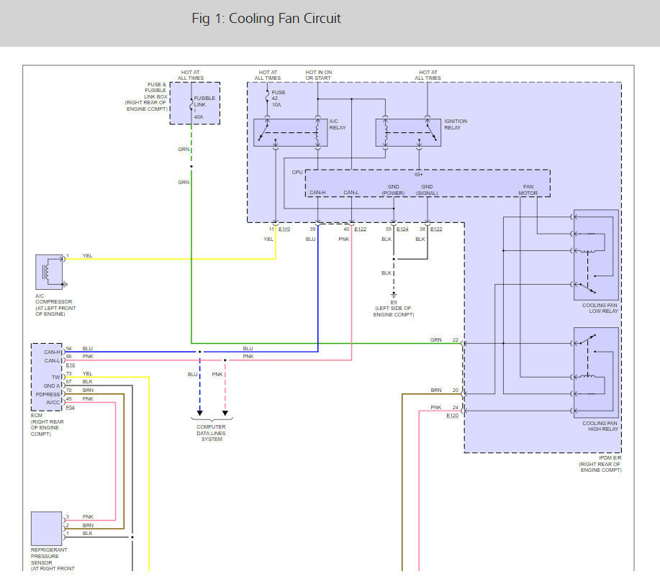Click the 'FUSIBLE LINK' 40A label
Image resolution: width=660 pixels, height=584 pixels.
[204, 107]
